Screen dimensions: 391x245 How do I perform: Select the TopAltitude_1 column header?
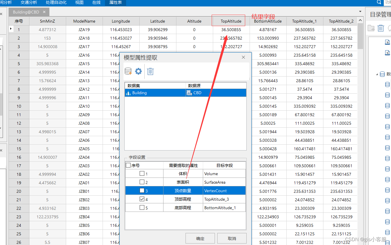tap(305, 21)
